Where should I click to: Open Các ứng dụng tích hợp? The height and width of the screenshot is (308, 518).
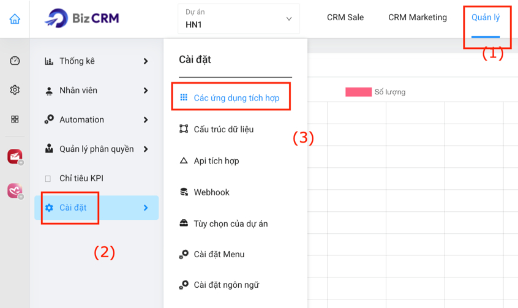236,98
